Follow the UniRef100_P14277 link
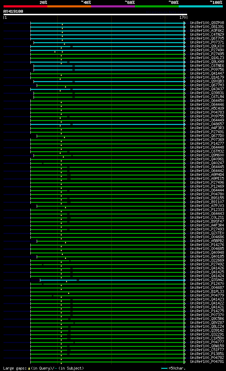This screenshot has width=226, height=371. pyautogui.click(x=207, y=144)
